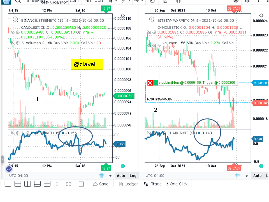Select the four-pane grid layout
The height and width of the screenshot is (202, 269).
tap(47, 184)
